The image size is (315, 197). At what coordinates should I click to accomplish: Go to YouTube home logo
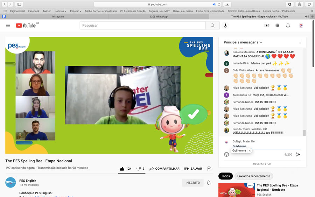pos(26,25)
